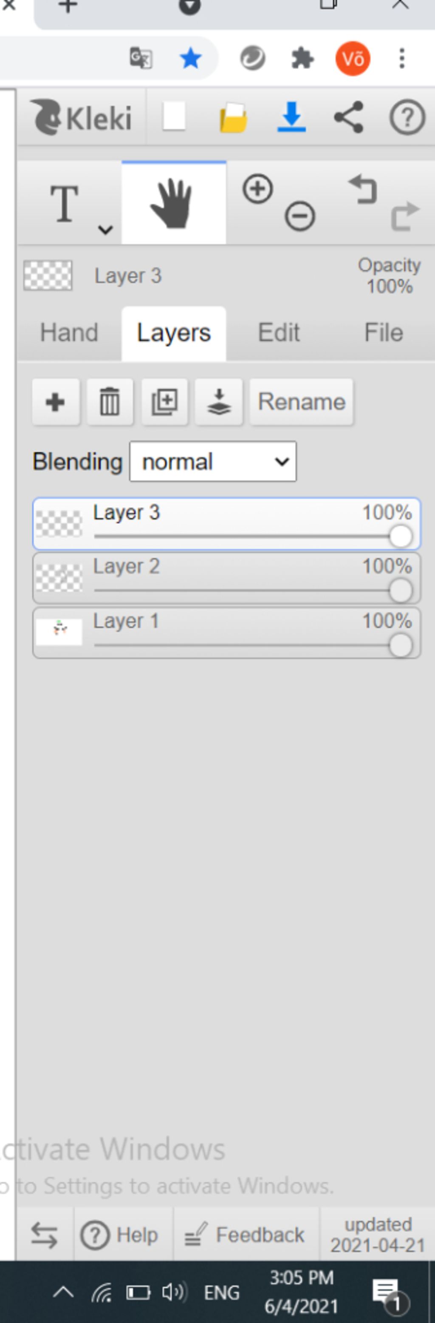Select the Hand tool icon
The height and width of the screenshot is (1323, 435).
click(x=173, y=203)
